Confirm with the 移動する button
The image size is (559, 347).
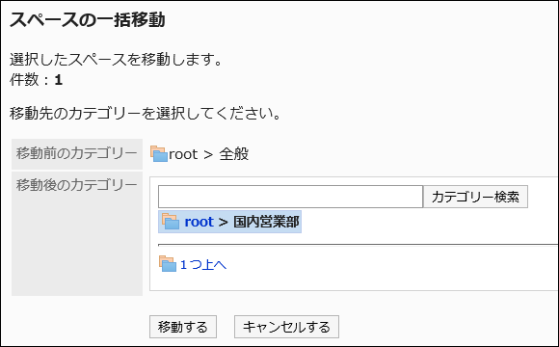[183, 327]
